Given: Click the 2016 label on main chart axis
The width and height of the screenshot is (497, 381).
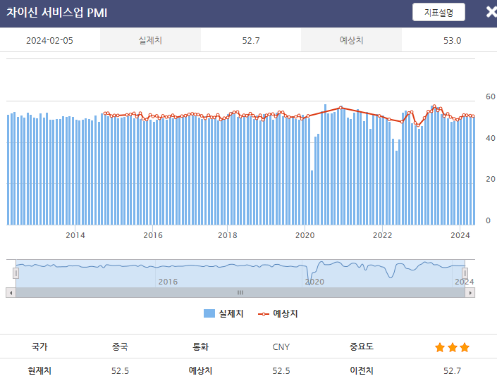Looking at the screenshot, I should (153, 235).
